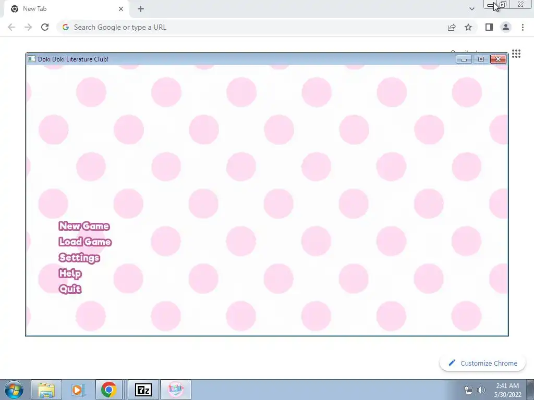Expand the tab search chevron
This screenshot has height=400, width=534.
click(471, 9)
